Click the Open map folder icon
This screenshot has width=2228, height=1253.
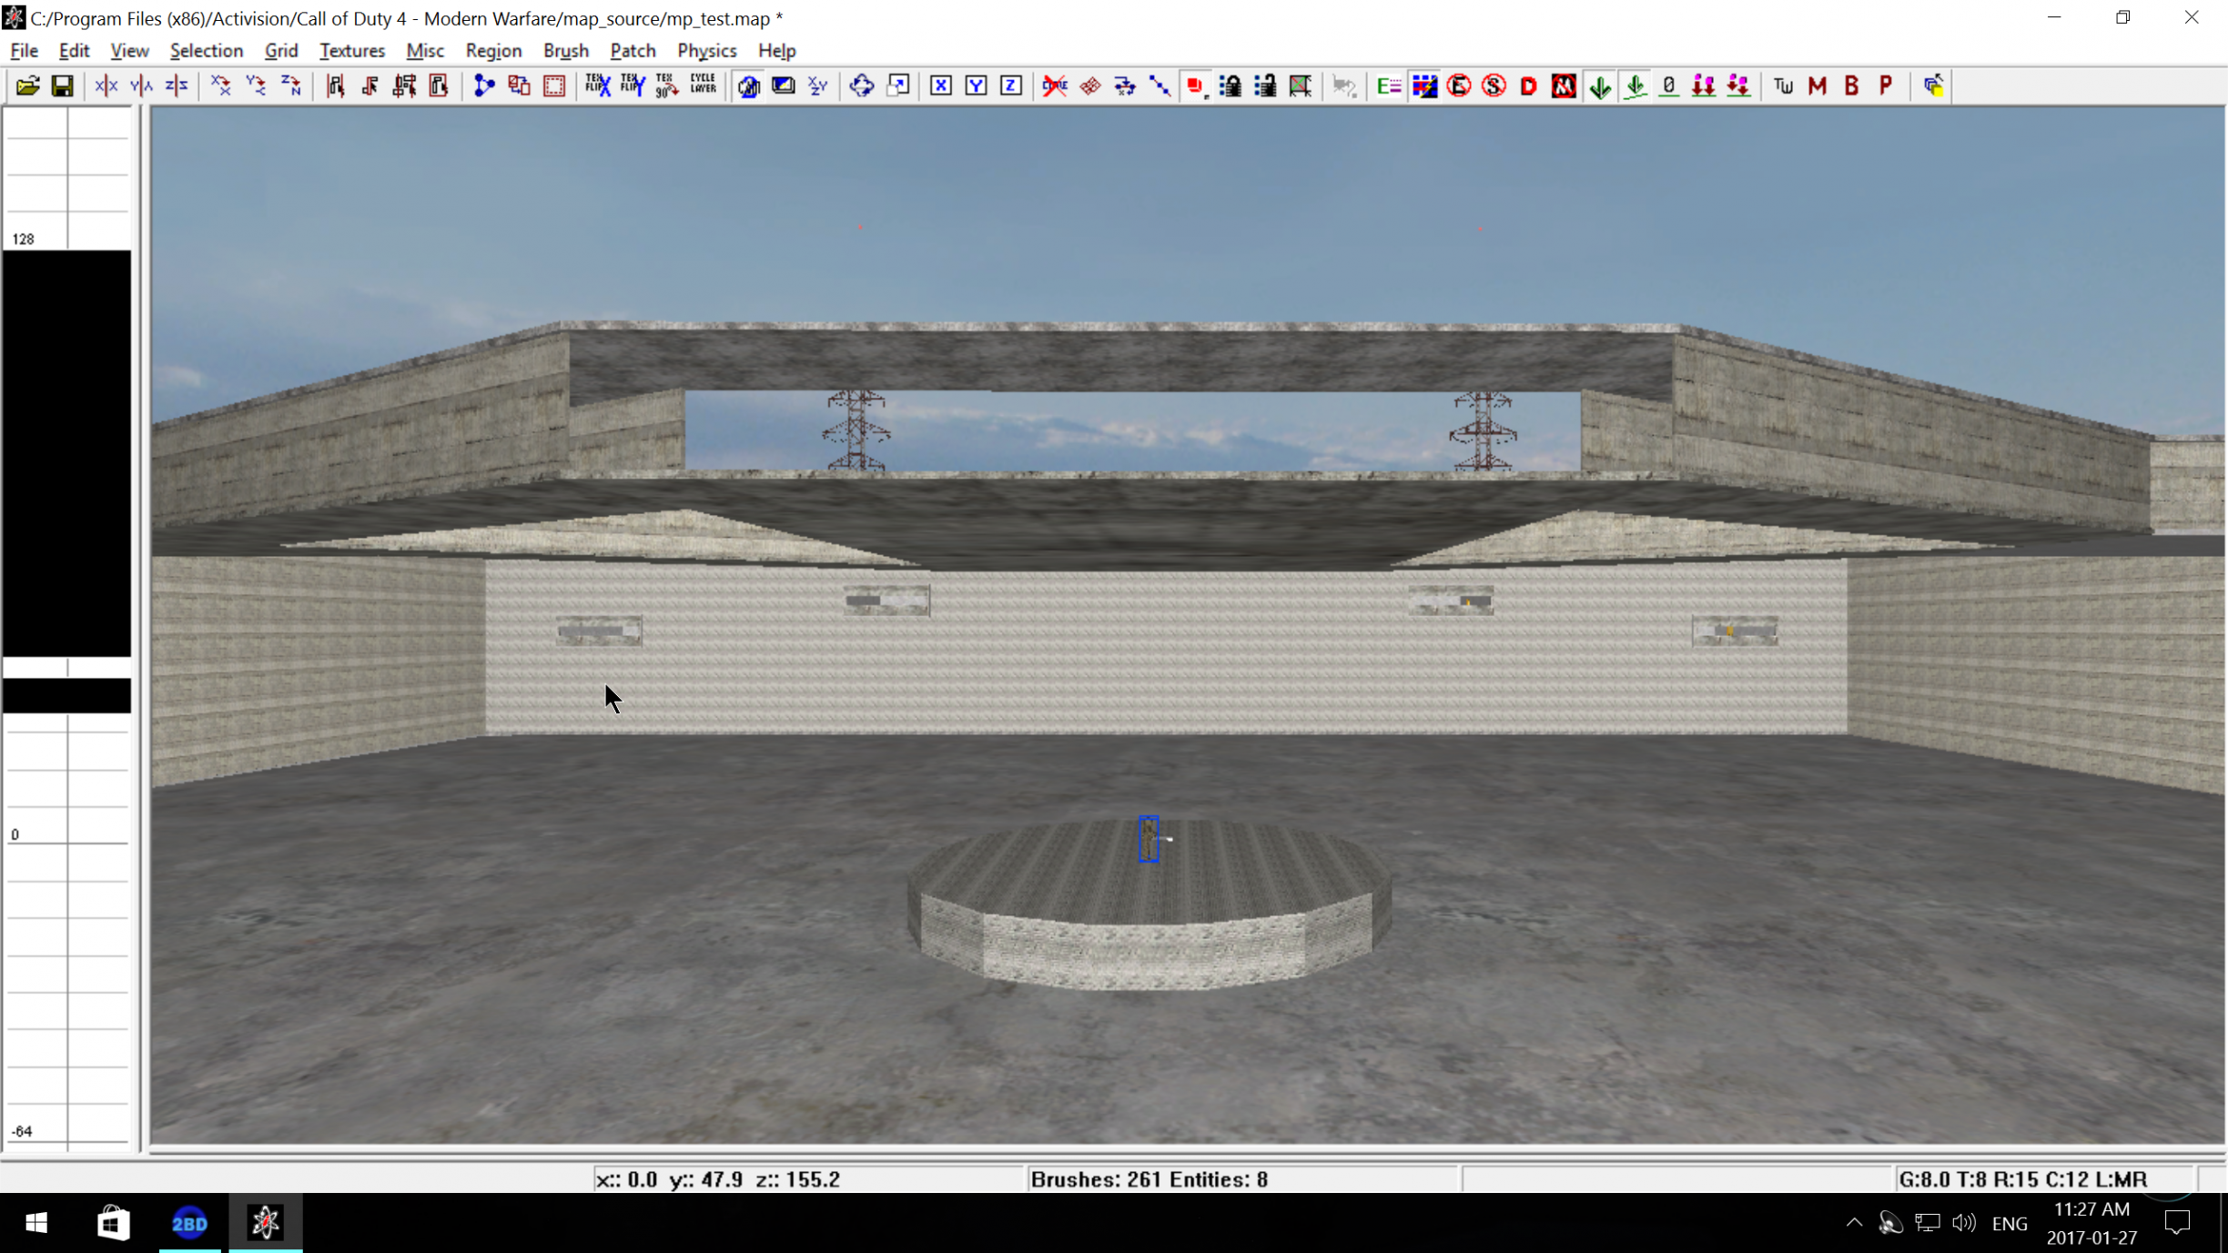[27, 86]
